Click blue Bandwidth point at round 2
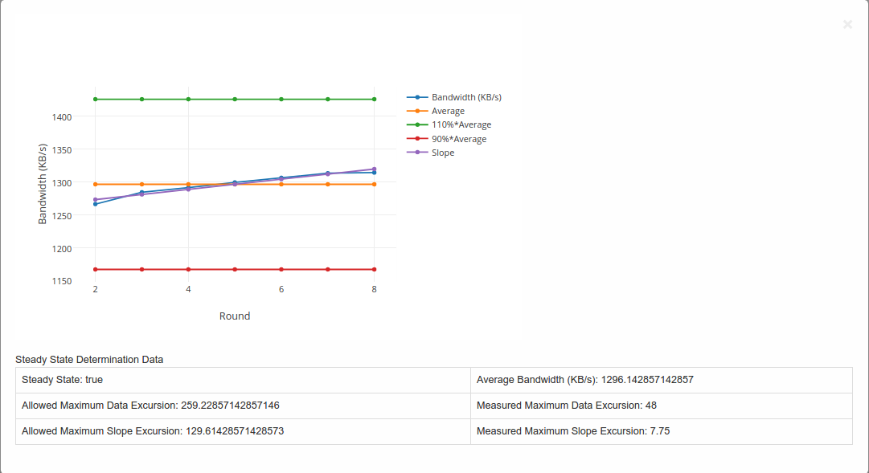This screenshot has width=869, height=473. tap(96, 204)
